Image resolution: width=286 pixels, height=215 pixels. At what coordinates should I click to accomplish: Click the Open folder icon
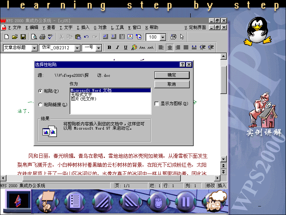tap(15, 37)
